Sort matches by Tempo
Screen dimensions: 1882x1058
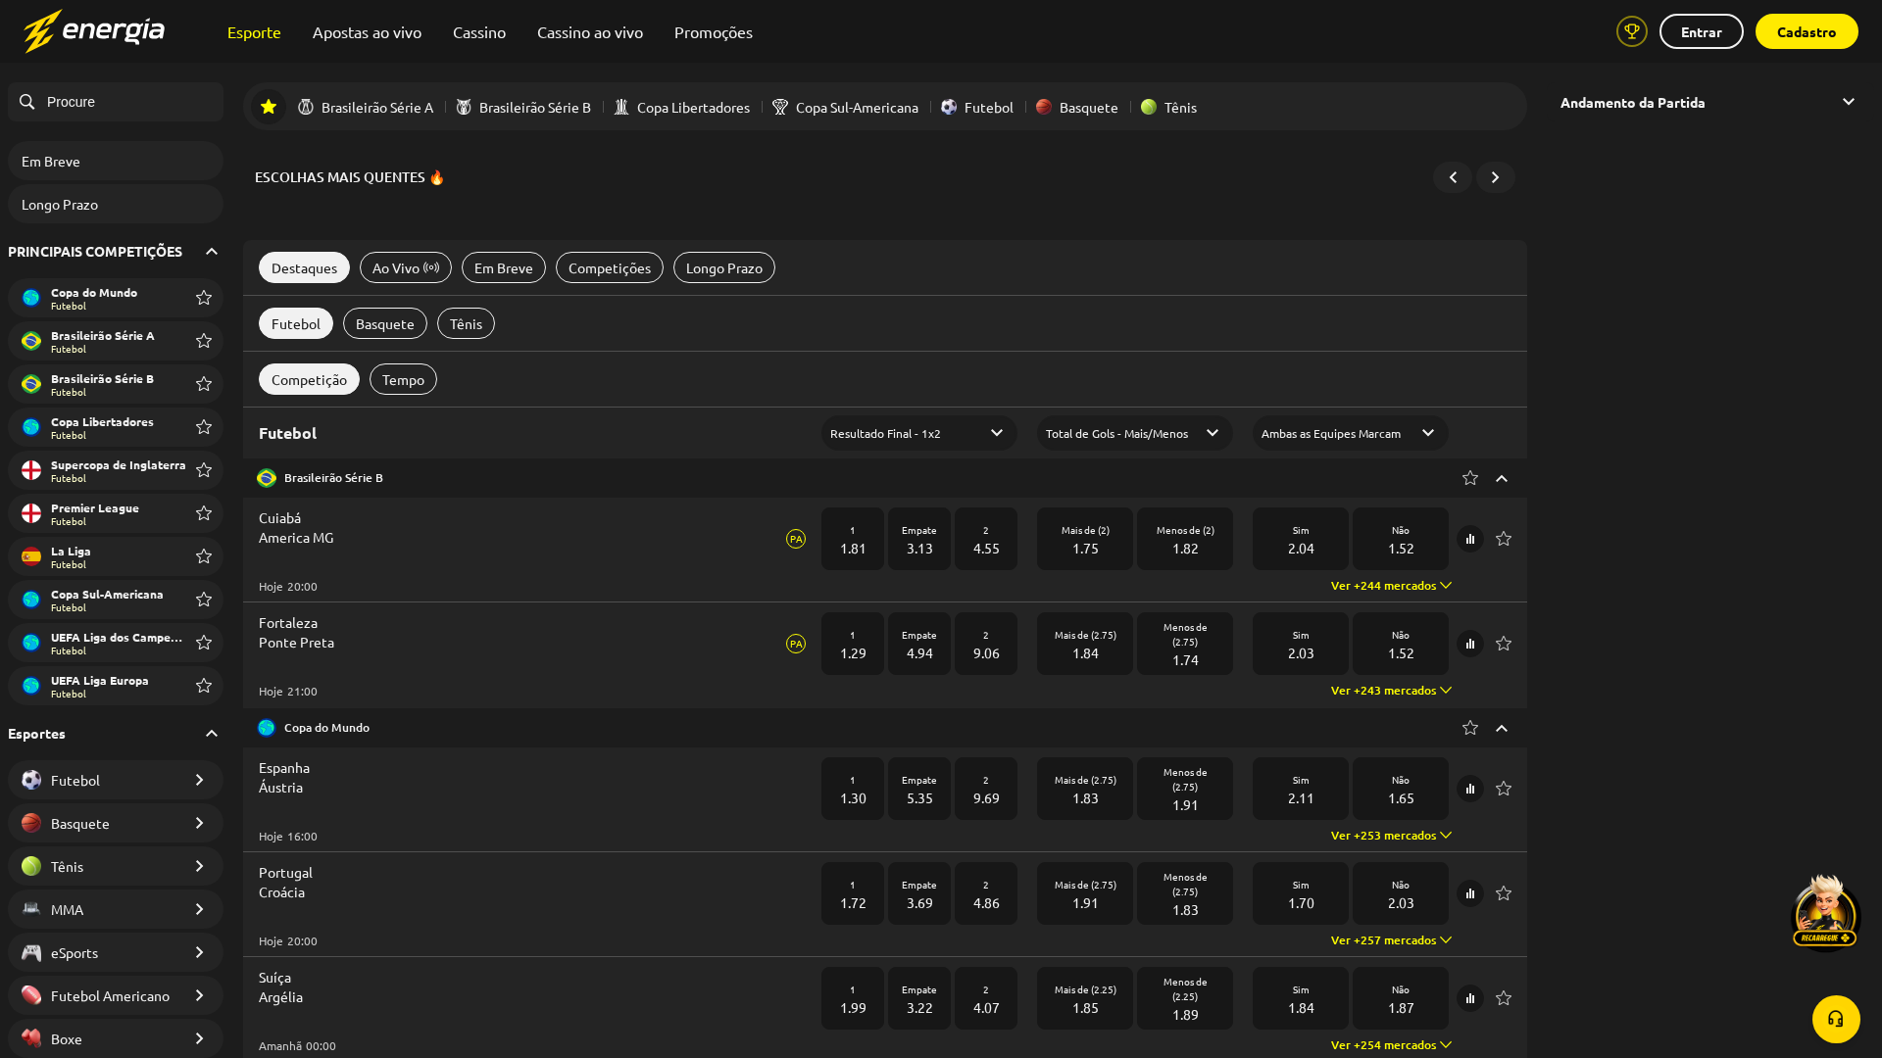pos(403,379)
